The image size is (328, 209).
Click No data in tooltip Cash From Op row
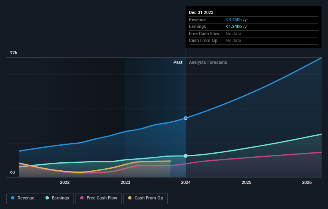(x=233, y=41)
